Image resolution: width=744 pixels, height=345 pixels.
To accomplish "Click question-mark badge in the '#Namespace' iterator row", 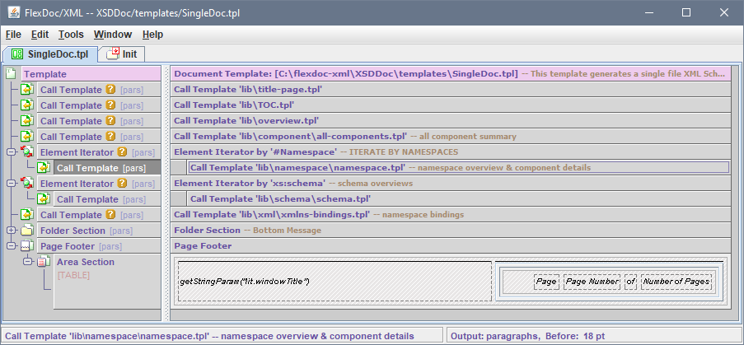I will tap(123, 152).
